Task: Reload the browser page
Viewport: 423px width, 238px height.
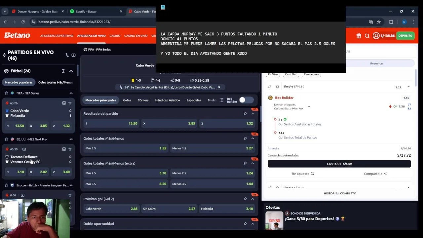Action: [23, 22]
